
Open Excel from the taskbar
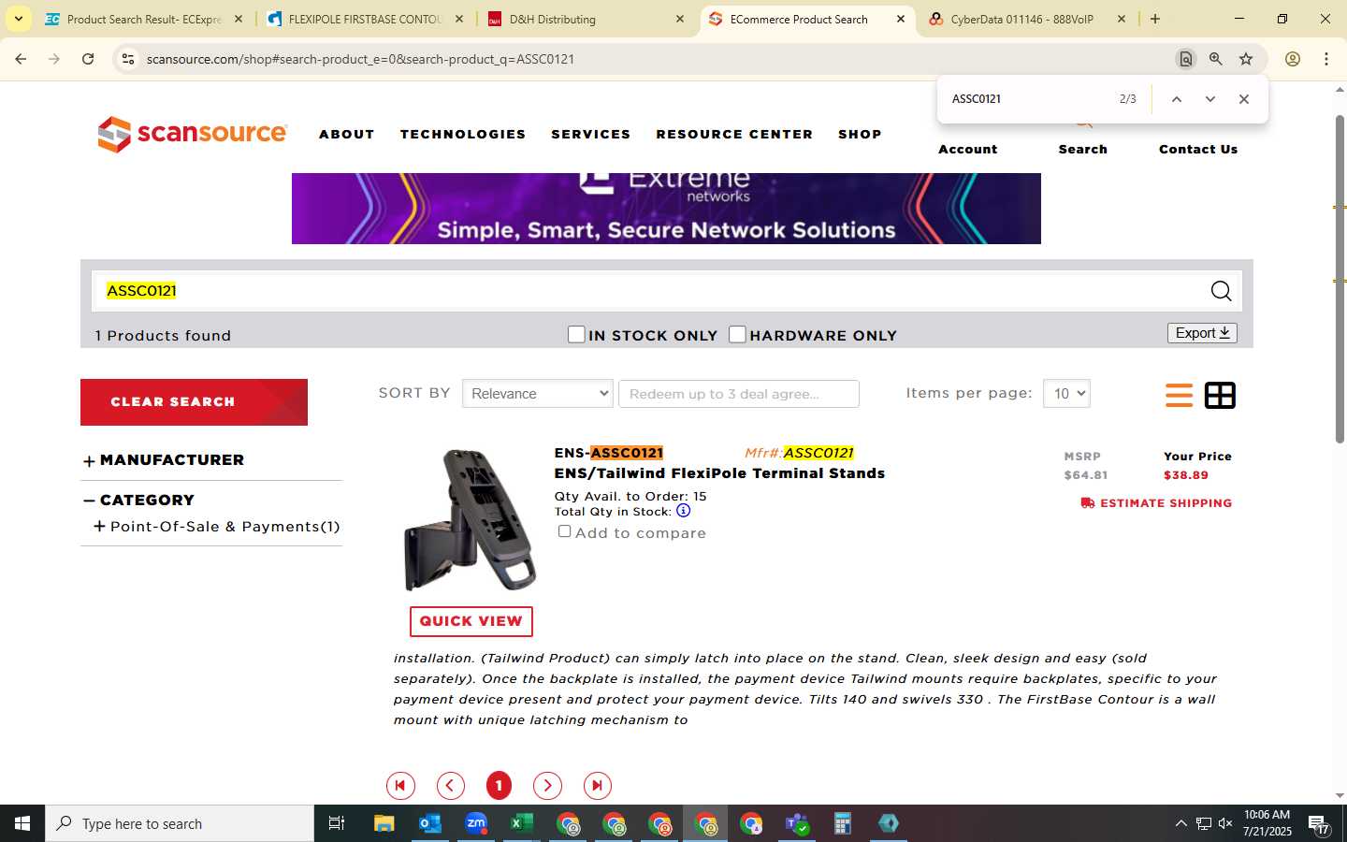coord(522,823)
